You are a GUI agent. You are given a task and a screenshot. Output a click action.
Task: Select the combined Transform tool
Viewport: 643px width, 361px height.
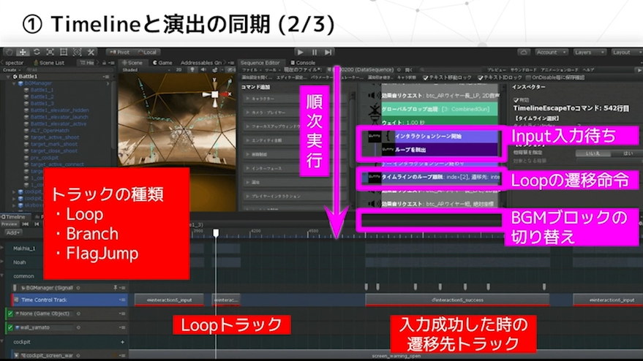(x=77, y=52)
